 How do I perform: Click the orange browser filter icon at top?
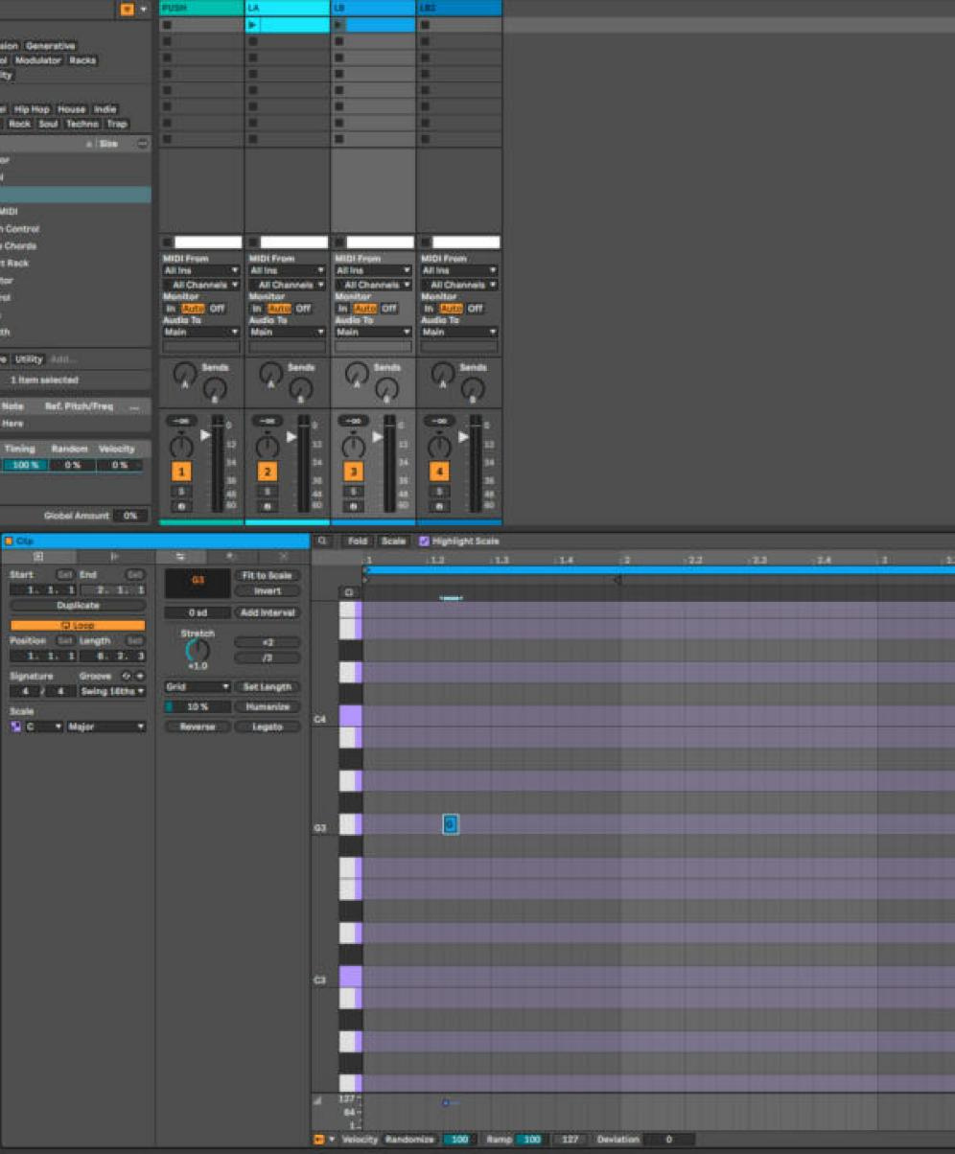pyautogui.click(x=127, y=9)
